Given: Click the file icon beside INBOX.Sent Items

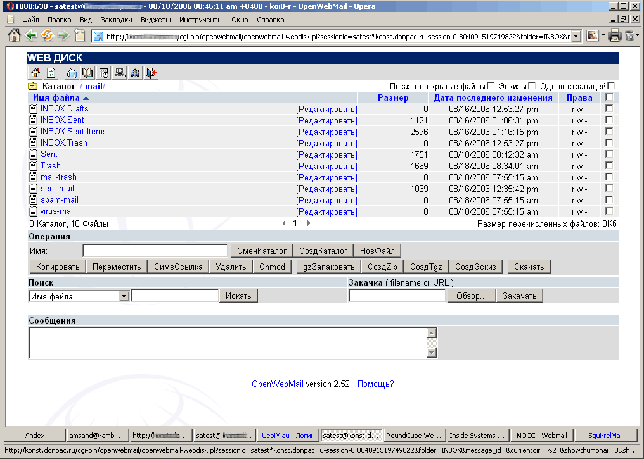Looking at the screenshot, I should click(33, 132).
